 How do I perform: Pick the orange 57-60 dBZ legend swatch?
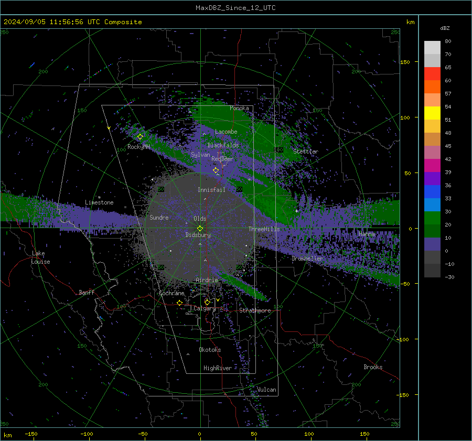click(432, 87)
